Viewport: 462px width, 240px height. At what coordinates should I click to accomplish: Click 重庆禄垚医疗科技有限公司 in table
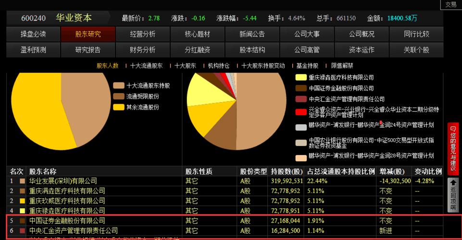[x=67, y=211]
